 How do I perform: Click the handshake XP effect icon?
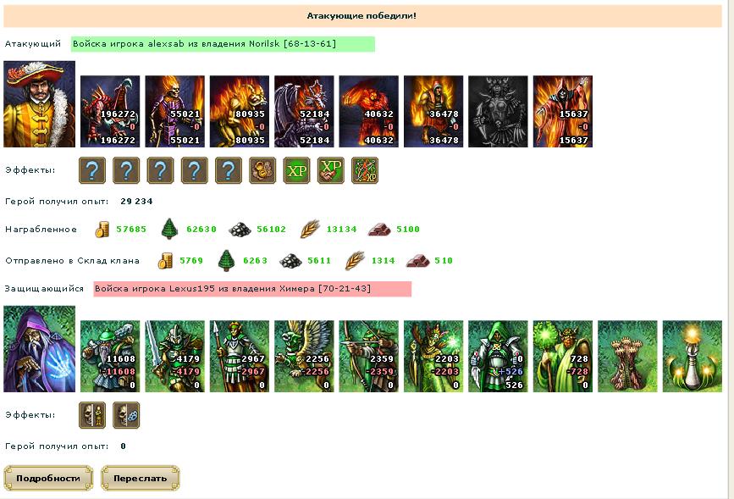(x=331, y=170)
